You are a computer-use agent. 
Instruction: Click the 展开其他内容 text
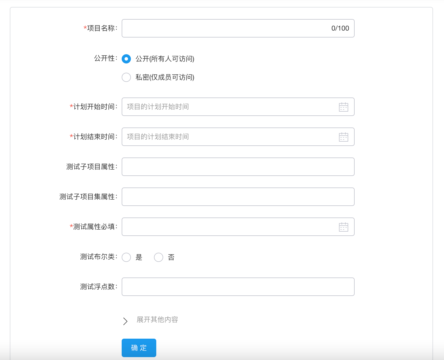(x=157, y=320)
